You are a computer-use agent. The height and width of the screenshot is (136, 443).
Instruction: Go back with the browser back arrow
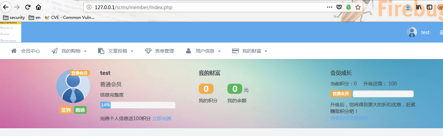pyautogui.click(x=6, y=7)
